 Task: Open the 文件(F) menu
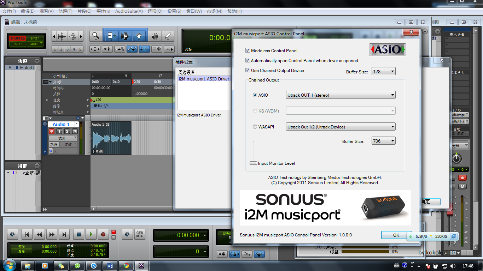tap(9, 11)
